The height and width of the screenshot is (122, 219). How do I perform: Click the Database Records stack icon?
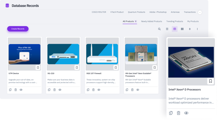(x=7, y=5)
